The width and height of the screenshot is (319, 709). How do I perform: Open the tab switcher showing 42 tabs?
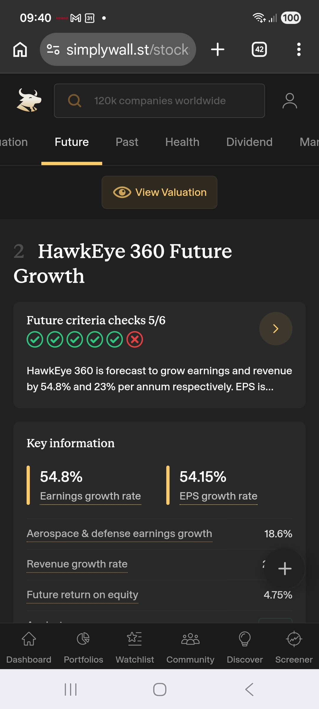259,49
